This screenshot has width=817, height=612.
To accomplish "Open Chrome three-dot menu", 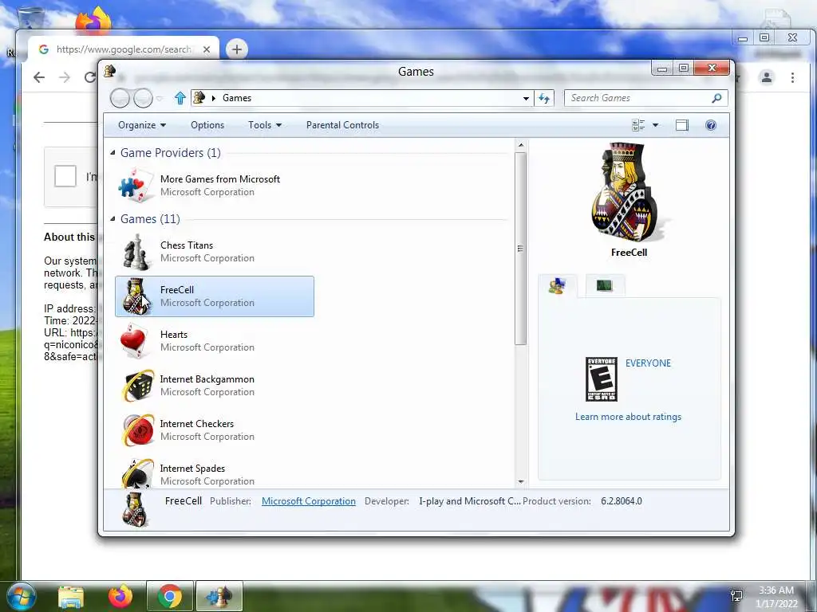I will 792,77.
